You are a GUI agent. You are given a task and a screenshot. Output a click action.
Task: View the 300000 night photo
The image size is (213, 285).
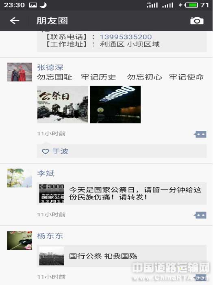pos(115,104)
